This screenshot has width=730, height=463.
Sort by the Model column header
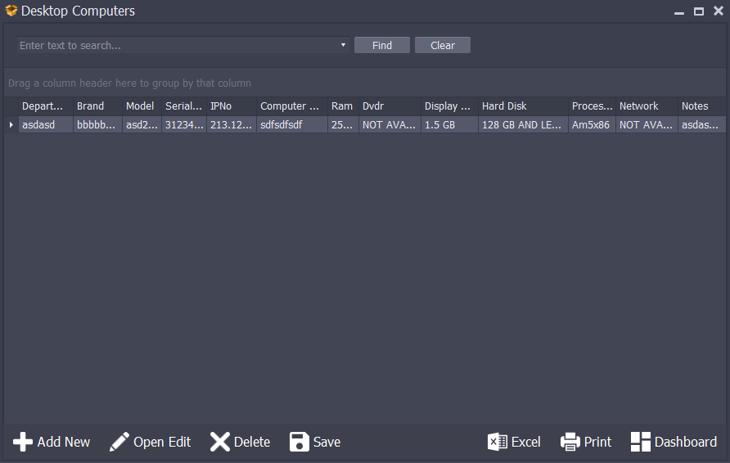pyautogui.click(x=142, y=106)
